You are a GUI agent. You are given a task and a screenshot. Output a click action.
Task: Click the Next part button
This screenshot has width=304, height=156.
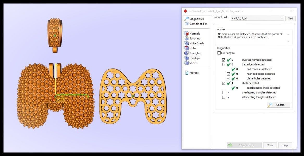click(290, 18)
